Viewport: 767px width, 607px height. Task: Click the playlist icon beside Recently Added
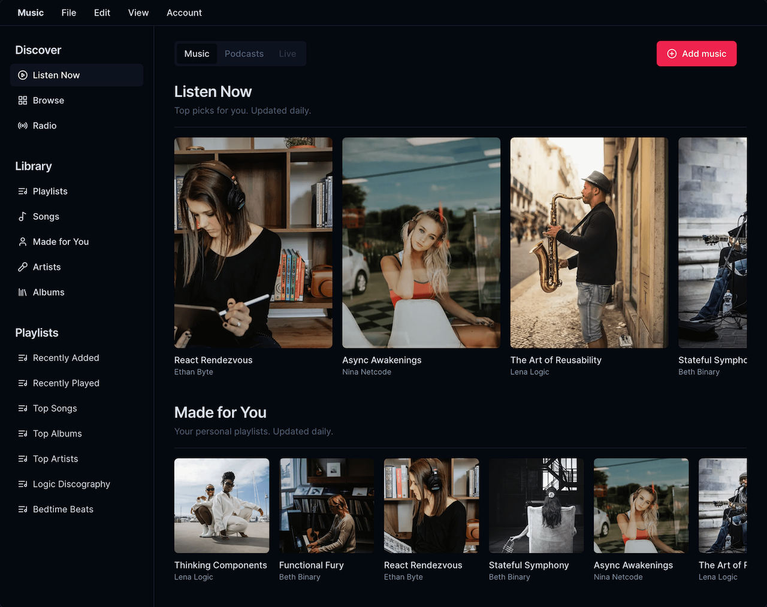pos(22,357)
